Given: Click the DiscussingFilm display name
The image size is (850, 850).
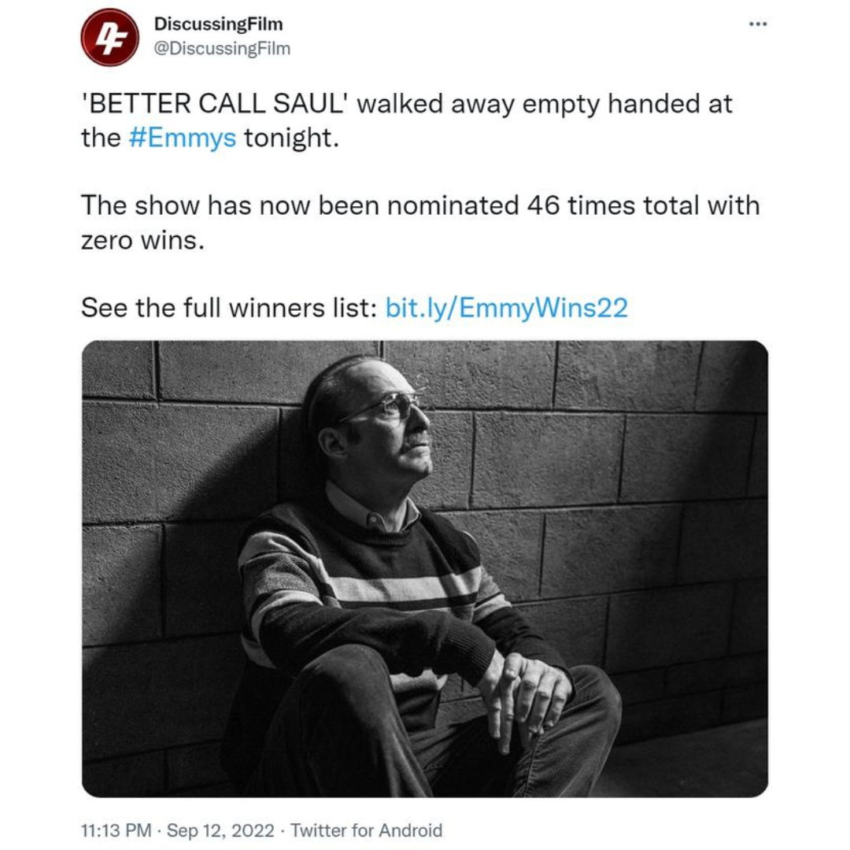Looking at the screenshot, I should click(x=219, y=24).
